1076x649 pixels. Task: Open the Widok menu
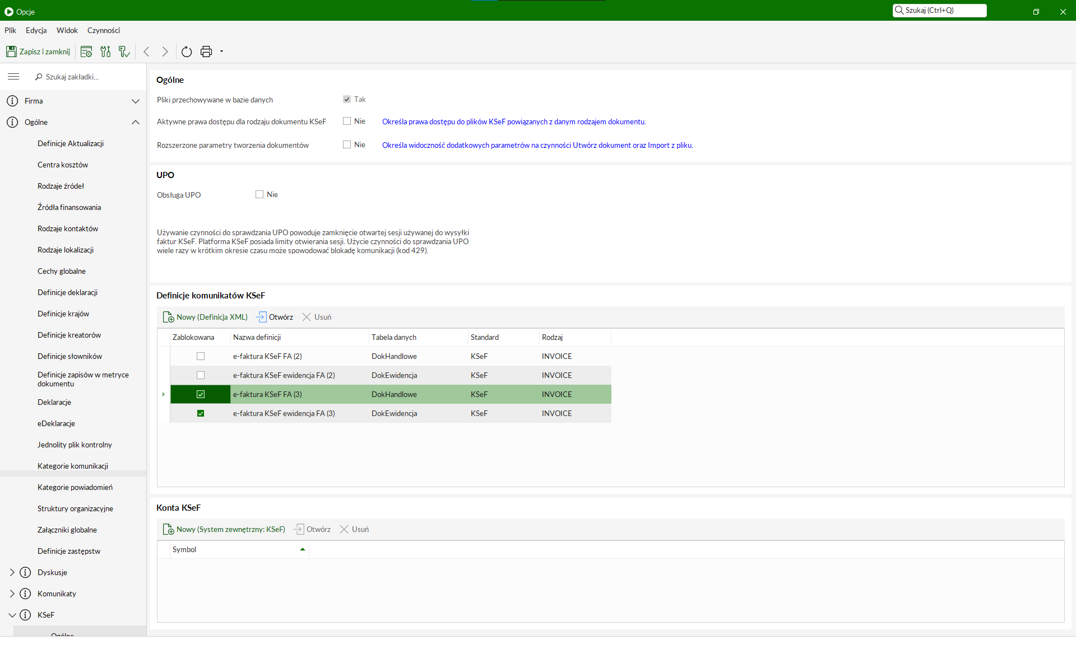tap(67, 30)
